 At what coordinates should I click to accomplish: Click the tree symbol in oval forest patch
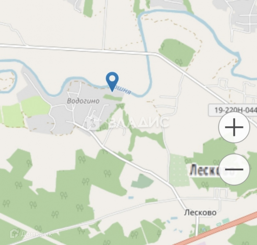pyautogui.click(x=179, y=62)
